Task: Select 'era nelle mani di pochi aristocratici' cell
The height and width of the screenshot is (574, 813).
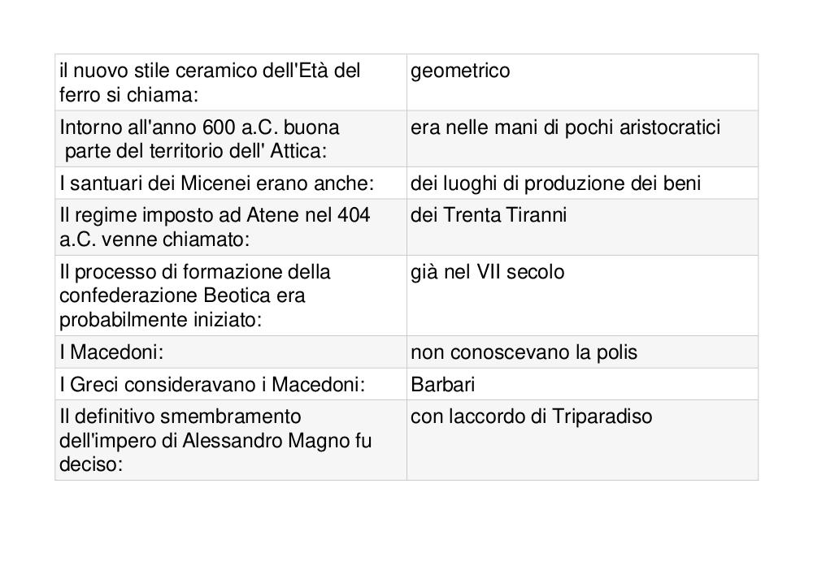Action: (582, 139)
